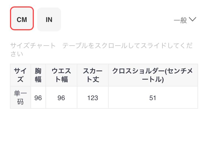This screenshot has height=141, width=208.
Task: Click the chevron next to 一般
Action: [192, 19]
